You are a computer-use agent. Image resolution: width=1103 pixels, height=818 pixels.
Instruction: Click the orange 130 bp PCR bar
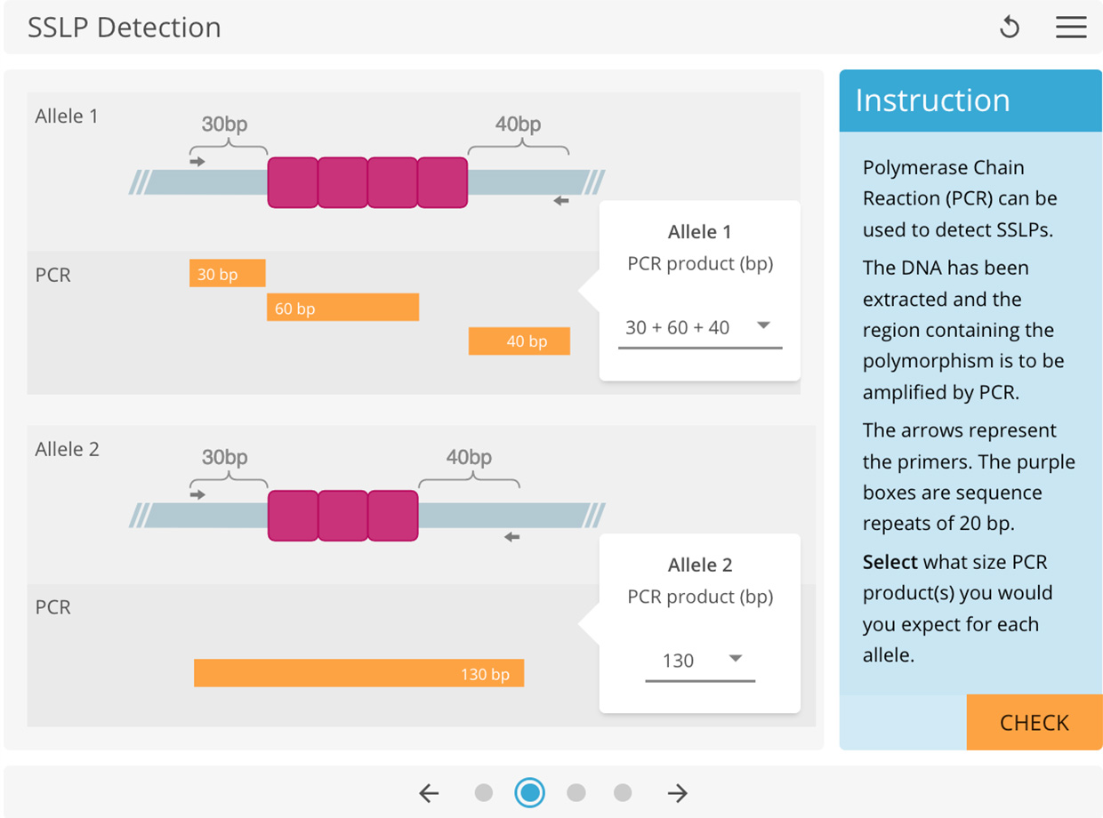(x=358, y=673)
